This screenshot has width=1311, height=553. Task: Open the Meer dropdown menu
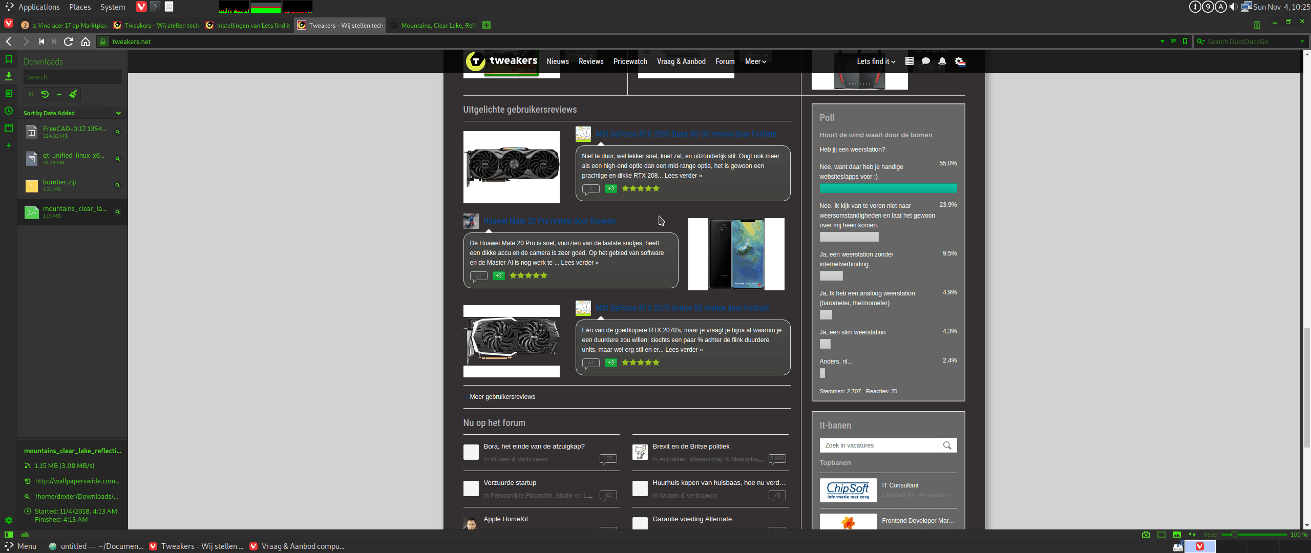pos(755,61)
